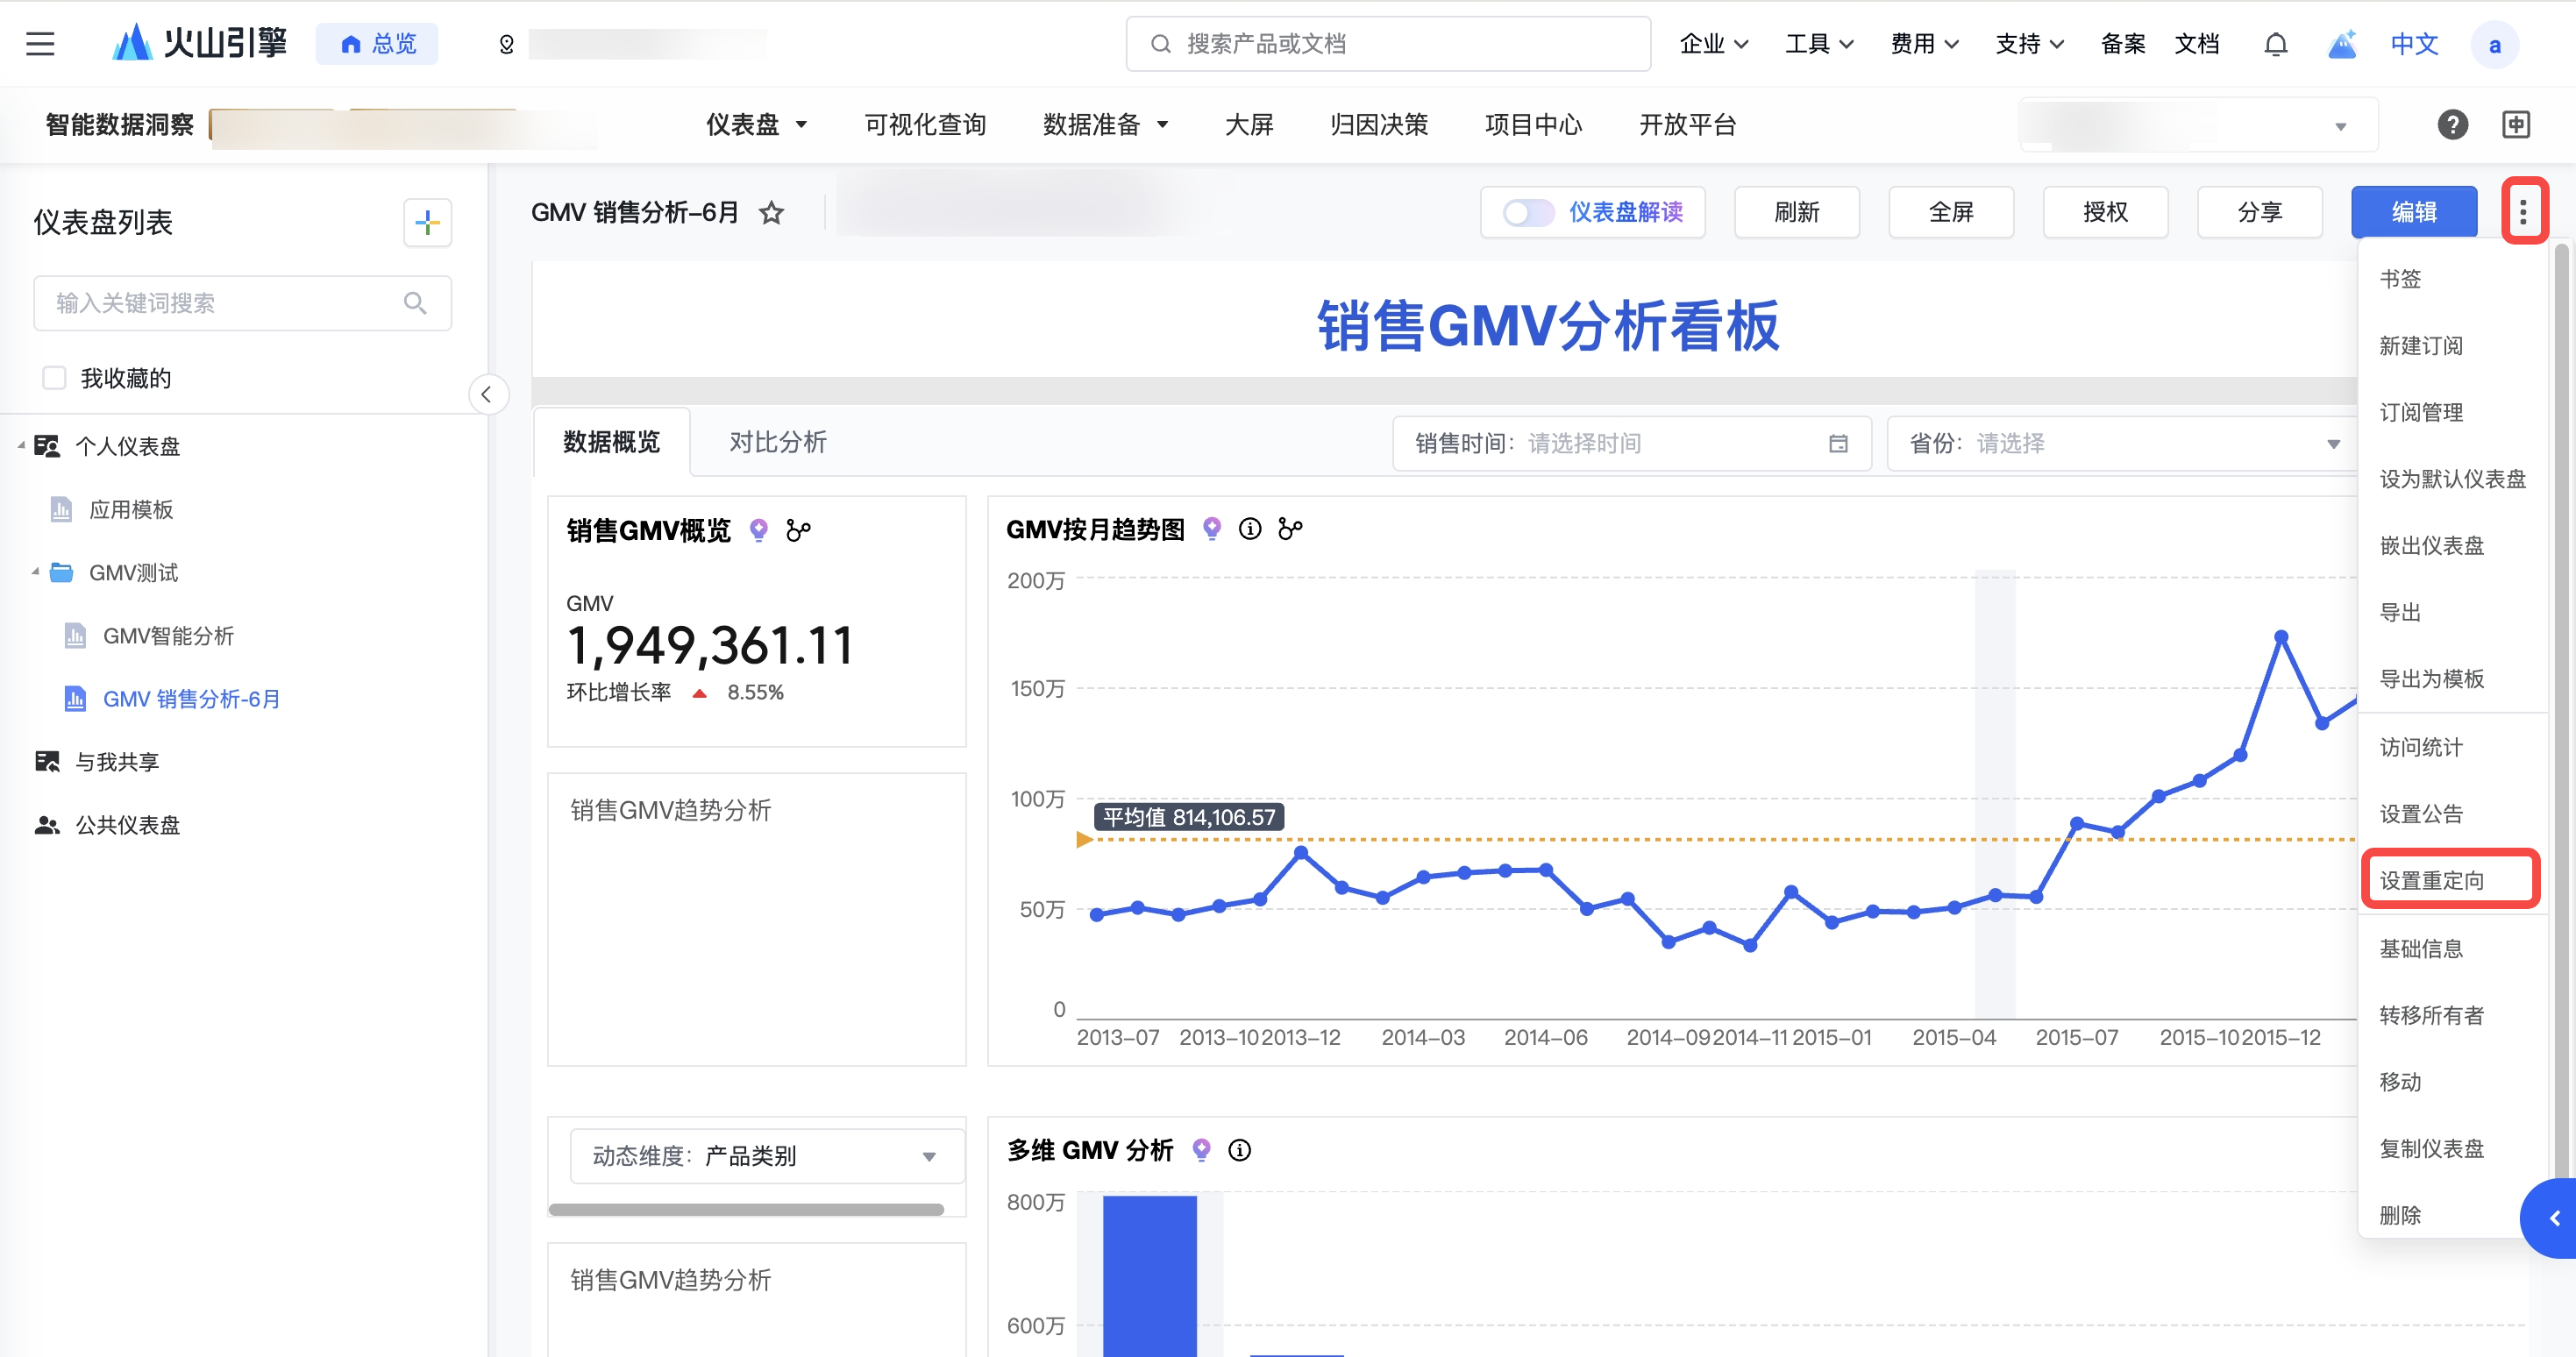The height and width of the screenshot is (1357, 2576).
Task: Click the star favorite icon beside dashboard title
Action: 771,213
